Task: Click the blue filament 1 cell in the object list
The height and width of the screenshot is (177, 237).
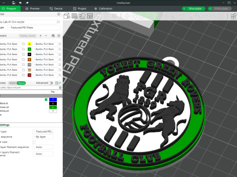Action: pos(53,99)
